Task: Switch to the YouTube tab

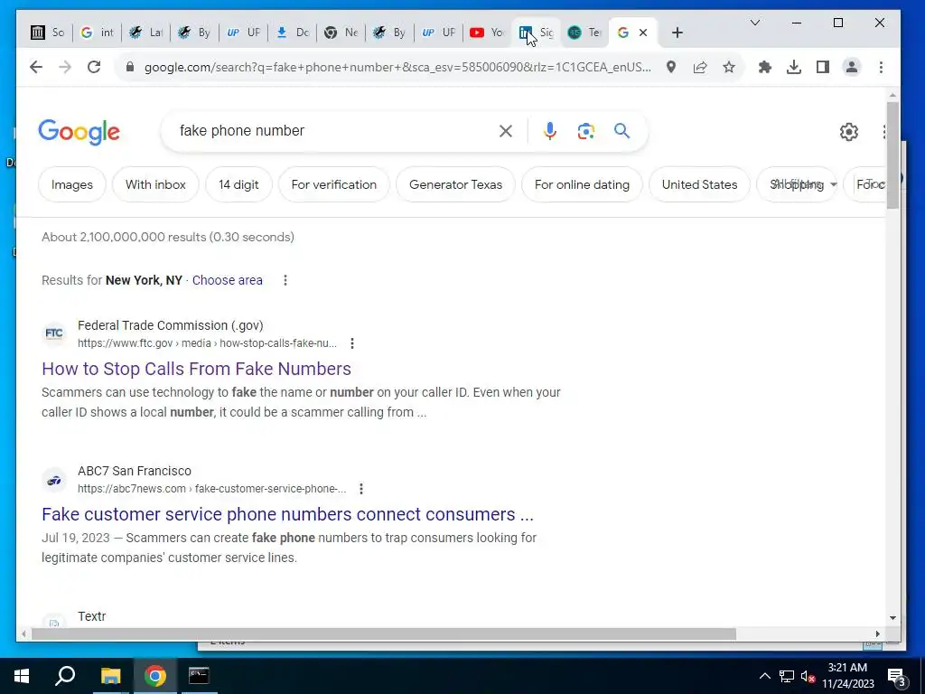Action: tap(487, 33)
